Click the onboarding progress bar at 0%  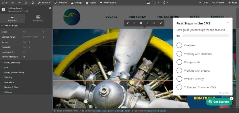pyautogui.click(x=206, y=36)
